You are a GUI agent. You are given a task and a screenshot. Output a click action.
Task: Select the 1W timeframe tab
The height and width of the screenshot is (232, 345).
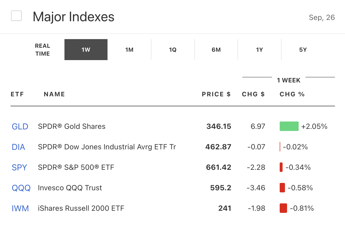point(86,50)
